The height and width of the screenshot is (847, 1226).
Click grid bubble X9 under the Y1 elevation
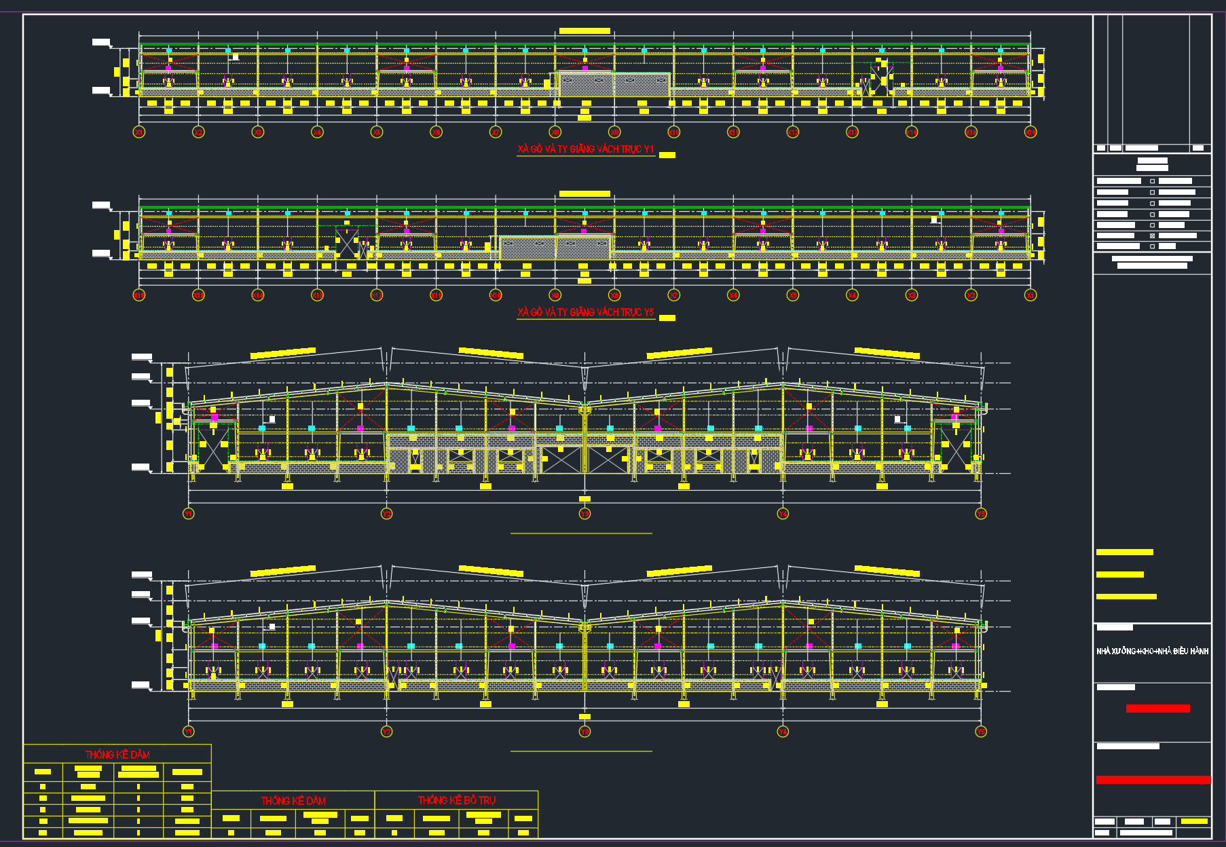(x=614, y=132)
